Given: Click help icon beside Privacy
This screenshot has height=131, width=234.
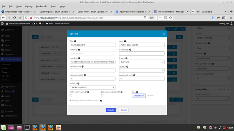Looking at the screenshot, I should (127, 58).
